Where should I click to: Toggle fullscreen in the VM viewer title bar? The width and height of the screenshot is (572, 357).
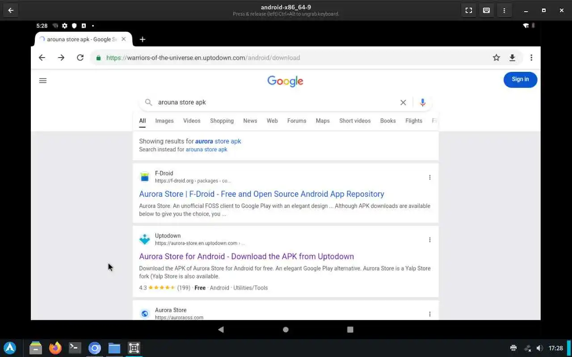(x=469, y=10)
